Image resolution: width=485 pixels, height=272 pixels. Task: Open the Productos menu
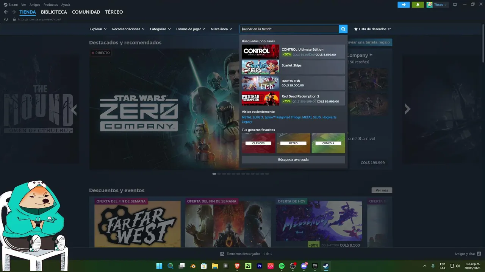[x=51, y=5]
